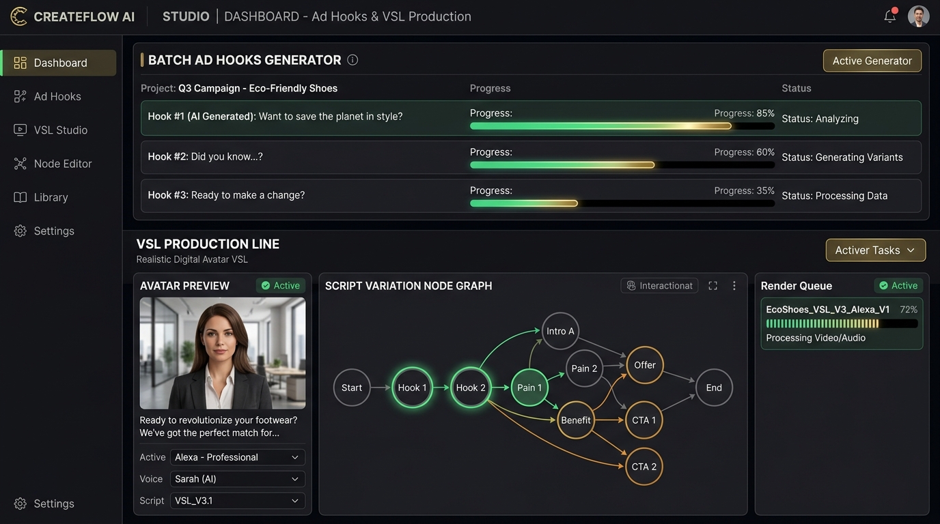Open the node graph three-dot menu
Screen dimensions: 940x524
(734, 286)
